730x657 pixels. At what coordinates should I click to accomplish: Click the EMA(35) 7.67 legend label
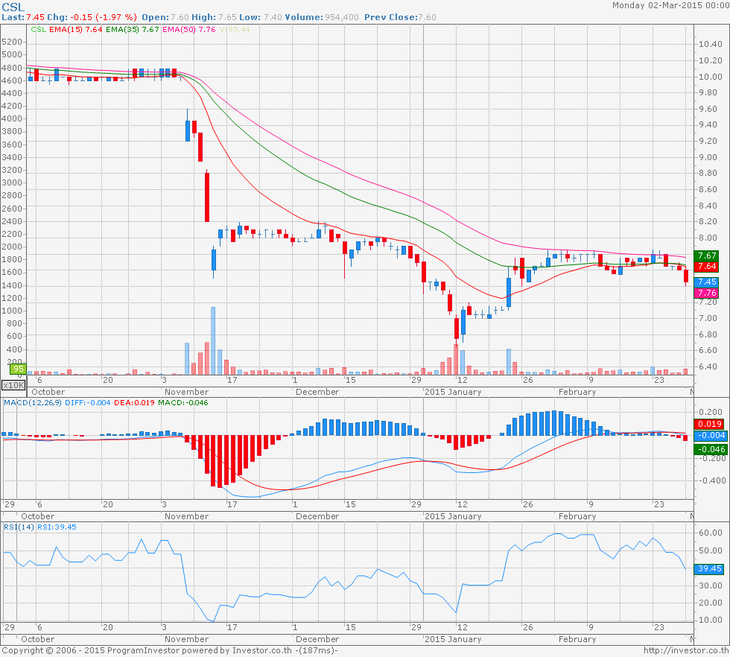[x=133, y=29]
